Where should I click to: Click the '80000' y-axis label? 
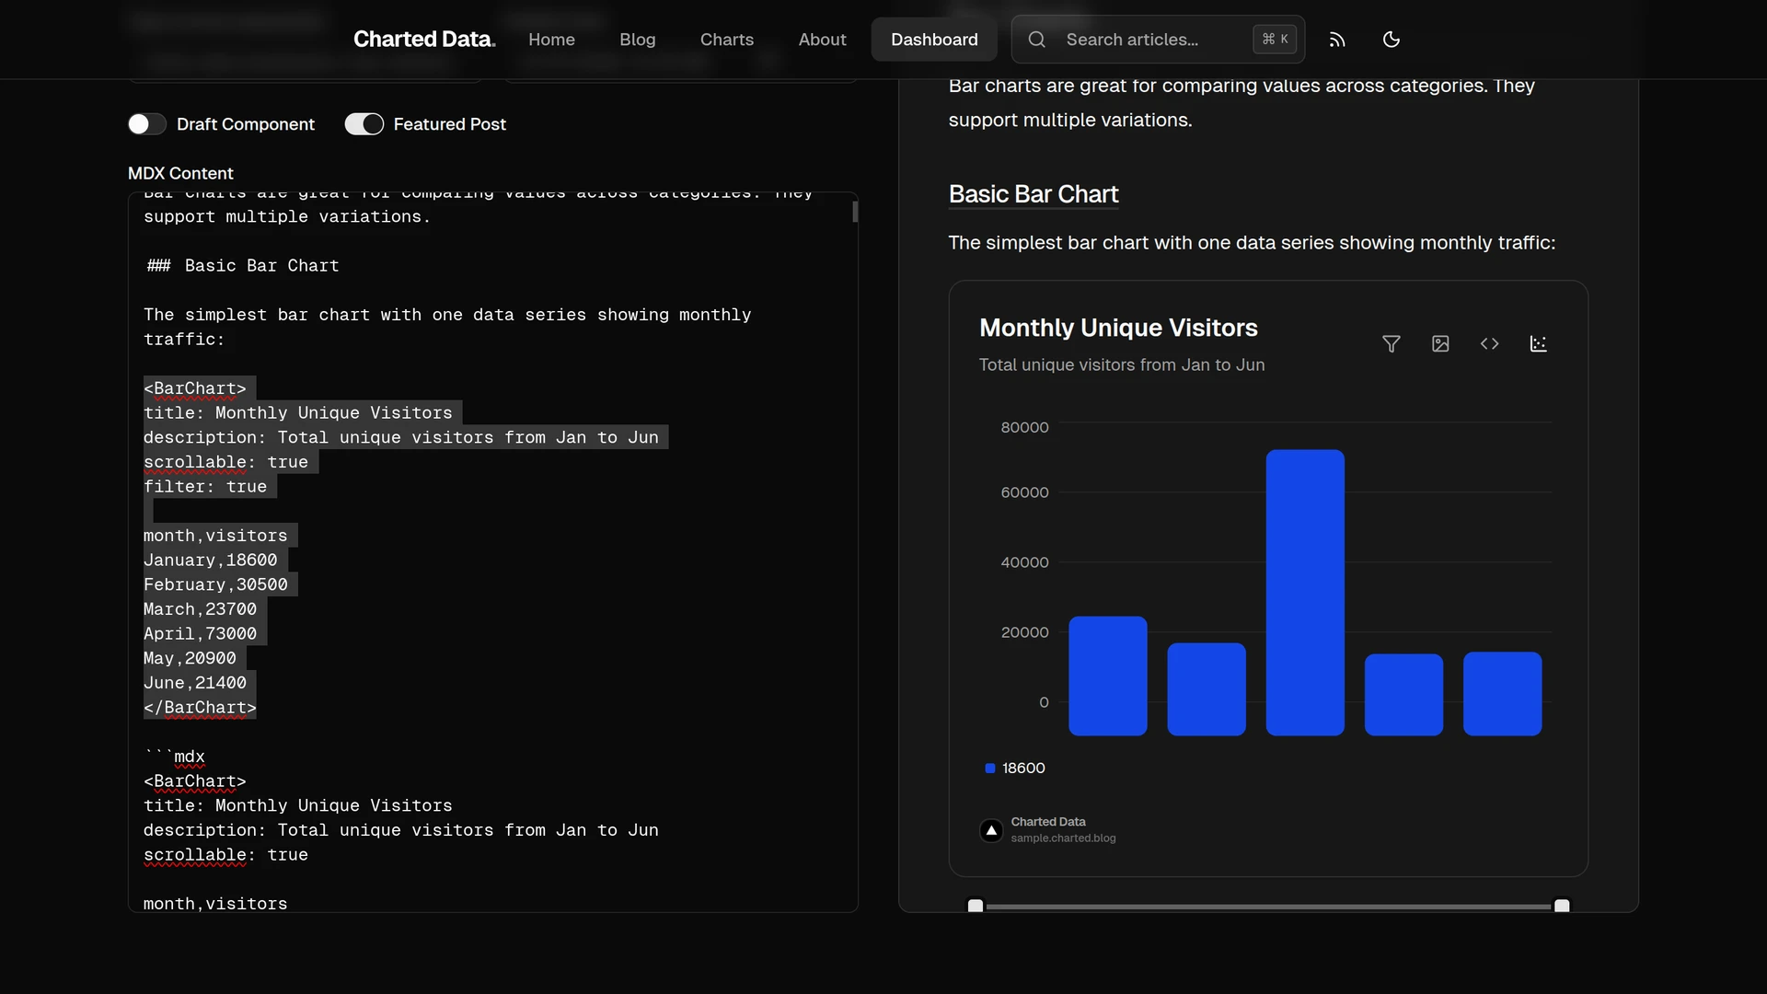click(1024, 427)
